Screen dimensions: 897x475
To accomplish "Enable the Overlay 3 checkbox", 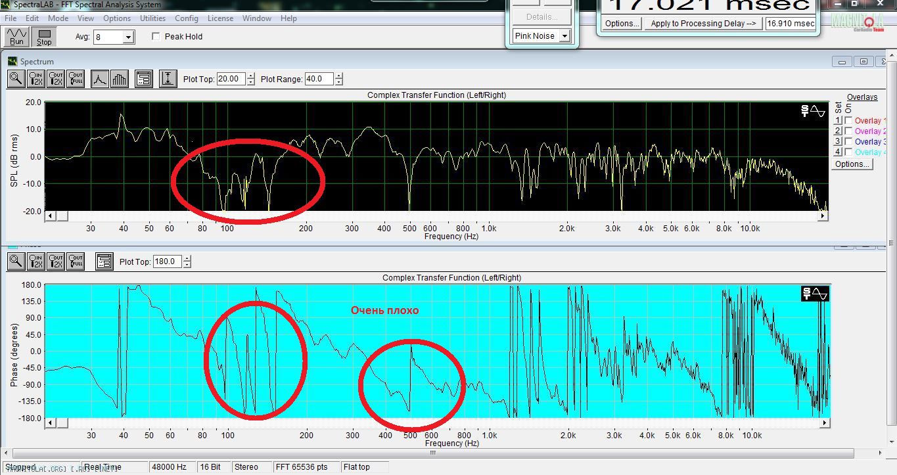I will pos(848,142).
